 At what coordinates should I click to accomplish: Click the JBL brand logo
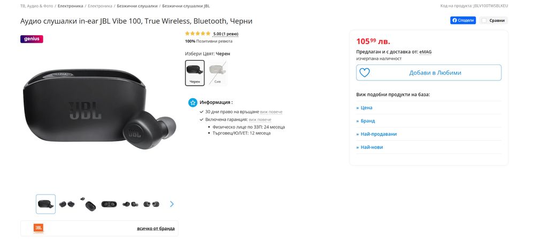[38, 228]
